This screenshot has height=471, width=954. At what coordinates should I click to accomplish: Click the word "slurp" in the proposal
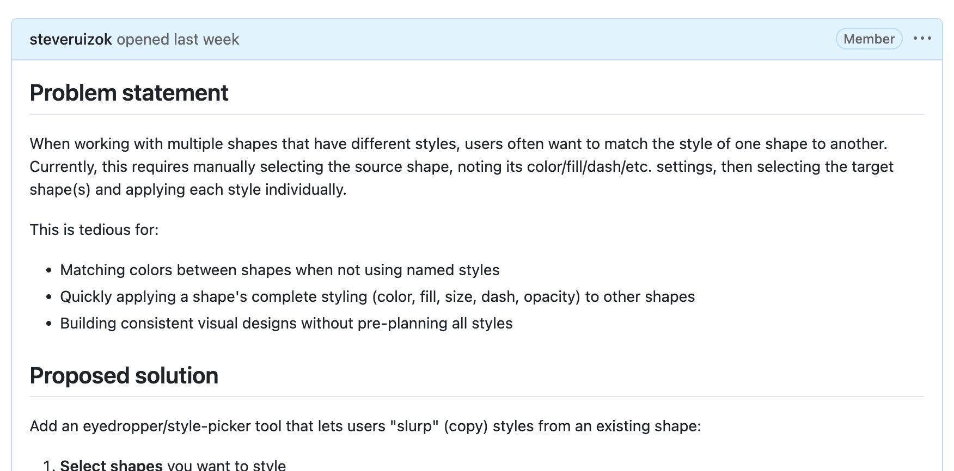tap(414, 426)
